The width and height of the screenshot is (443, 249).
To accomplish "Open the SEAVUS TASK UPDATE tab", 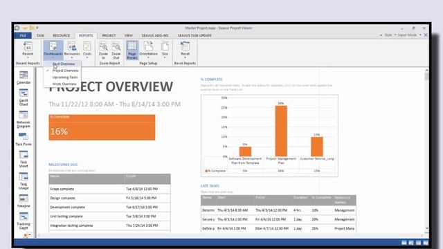I will (x=195, y=35).
